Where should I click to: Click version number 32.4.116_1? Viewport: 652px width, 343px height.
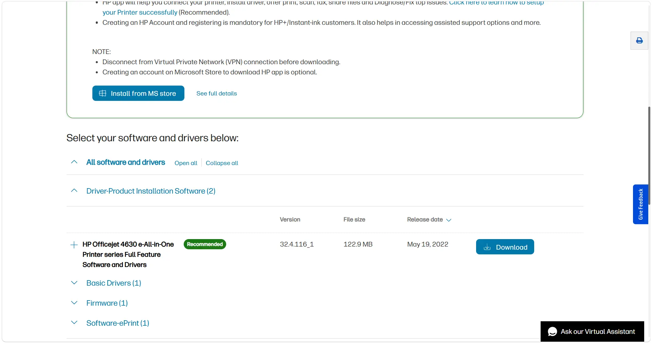point(297,244)
